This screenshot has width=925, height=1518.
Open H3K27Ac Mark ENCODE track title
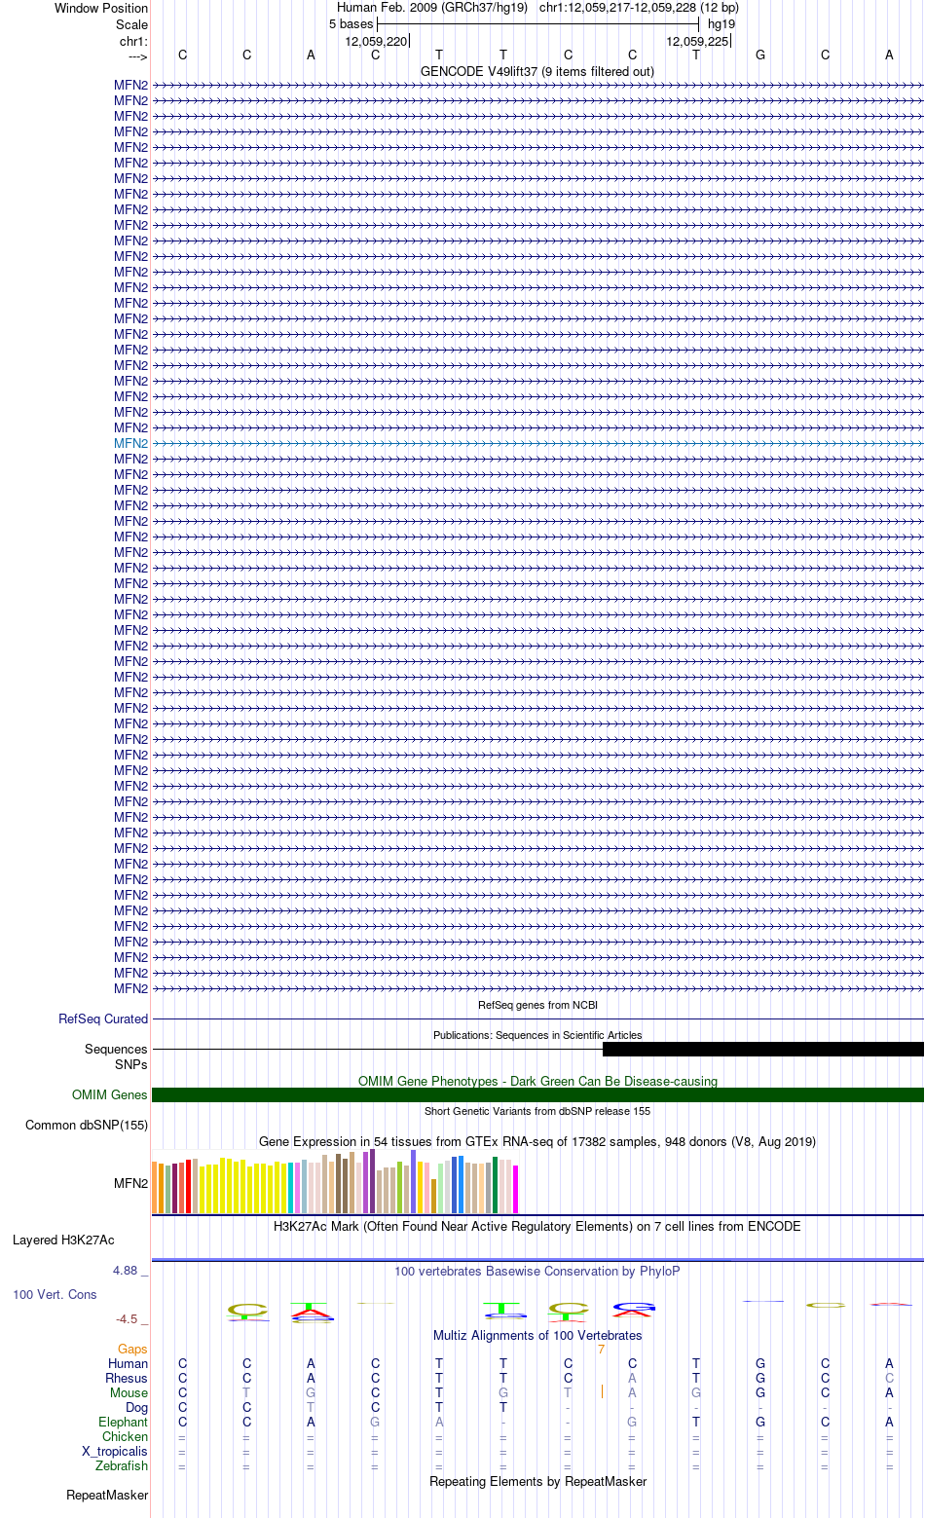[x=537, y=1226]
